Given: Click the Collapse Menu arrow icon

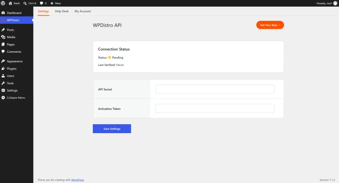Looking at the screenshot, I should pos(3,98).
